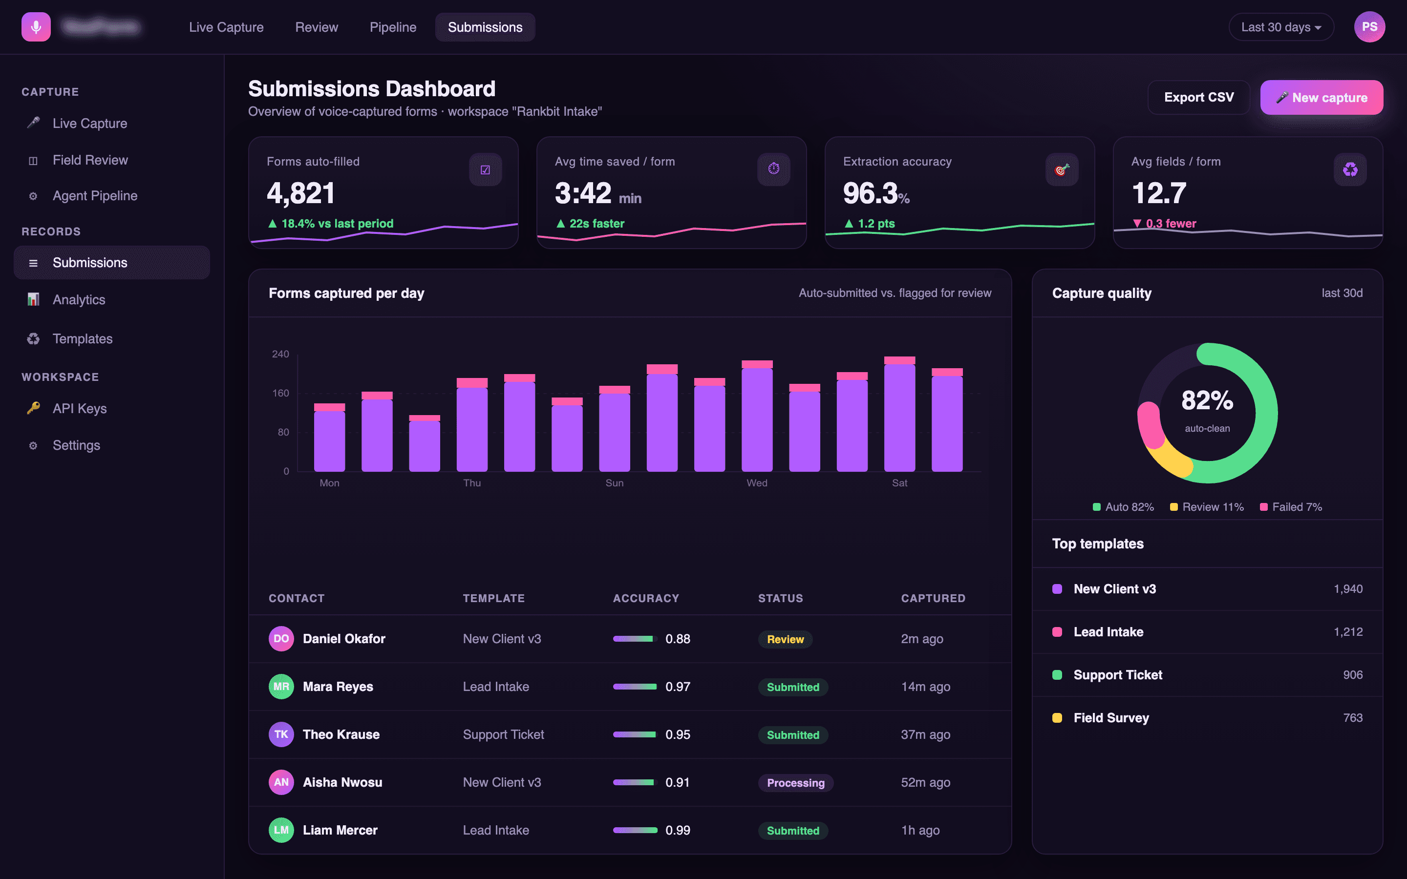Click Theo Krause's TK avatar
Image resolution: width=1407 pixels, height=879 pixels.
tap(281, 734)
